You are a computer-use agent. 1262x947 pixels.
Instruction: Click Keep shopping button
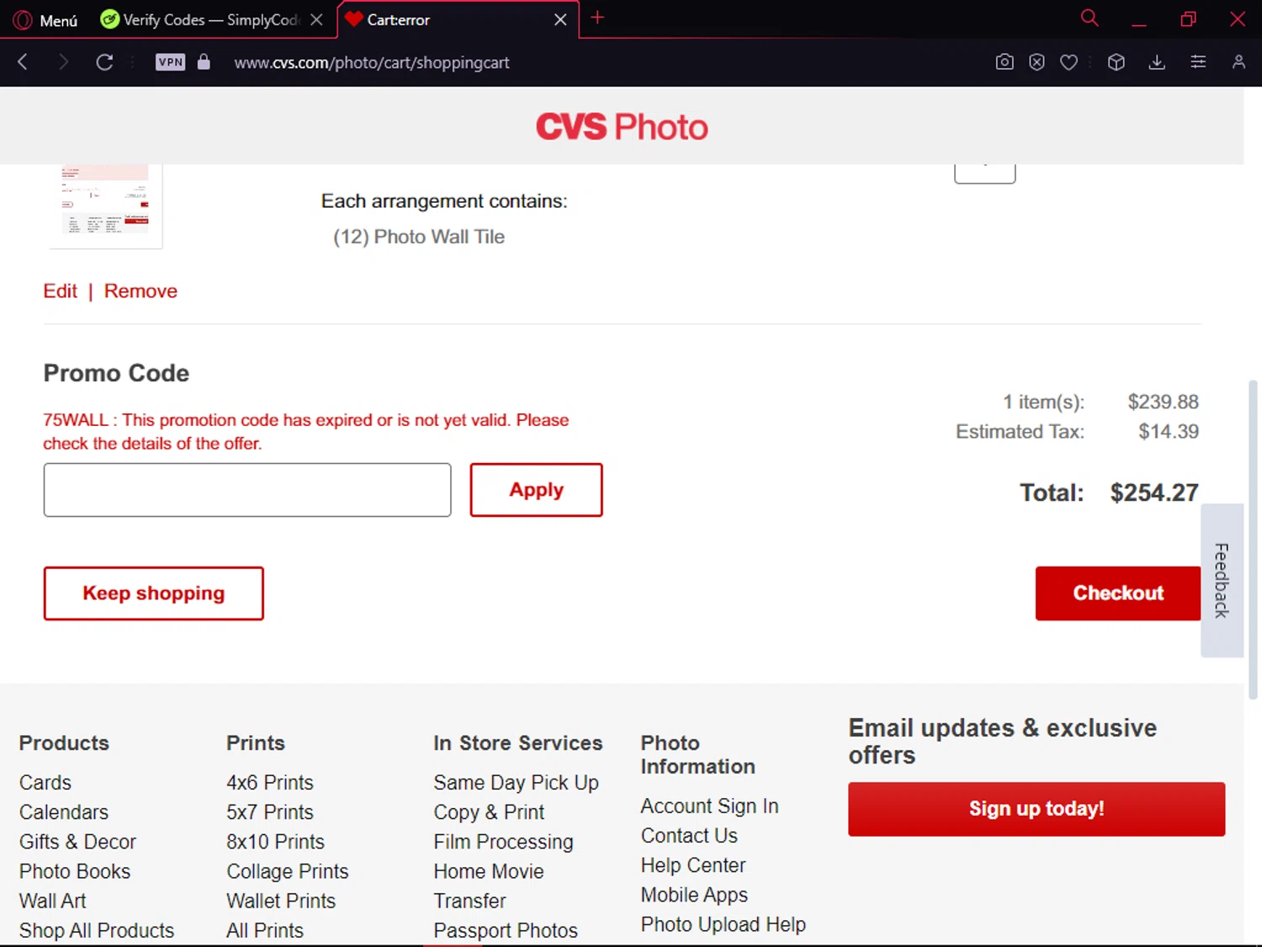click(153, 593)
